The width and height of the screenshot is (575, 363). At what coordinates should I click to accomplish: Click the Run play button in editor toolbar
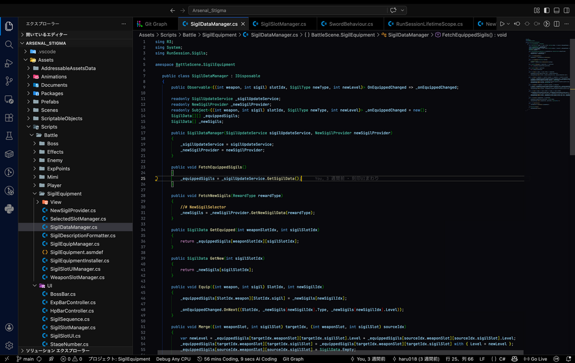tap(502, 24)
